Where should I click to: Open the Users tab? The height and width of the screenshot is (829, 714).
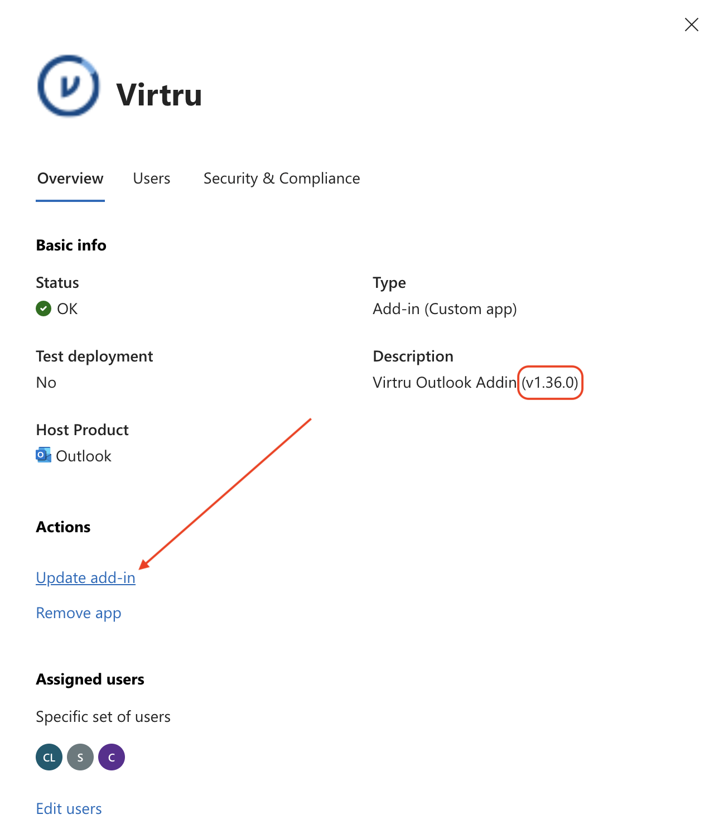click(152, 179)
